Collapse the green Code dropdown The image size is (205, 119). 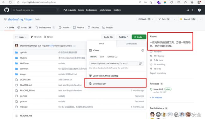tap(139, 37)
